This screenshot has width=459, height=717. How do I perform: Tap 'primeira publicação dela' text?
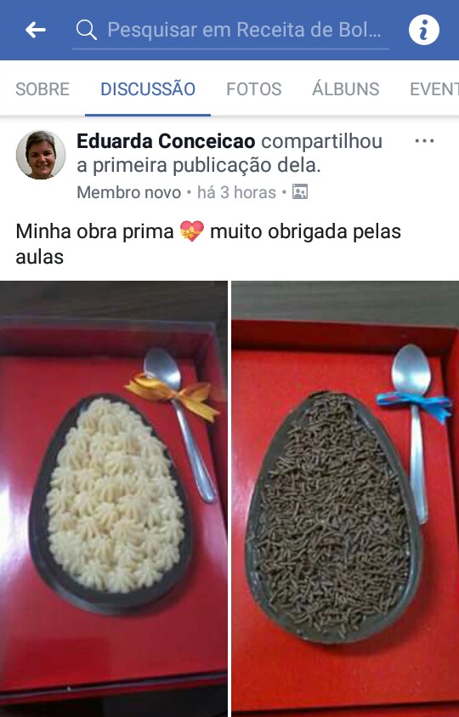point(207,166)
